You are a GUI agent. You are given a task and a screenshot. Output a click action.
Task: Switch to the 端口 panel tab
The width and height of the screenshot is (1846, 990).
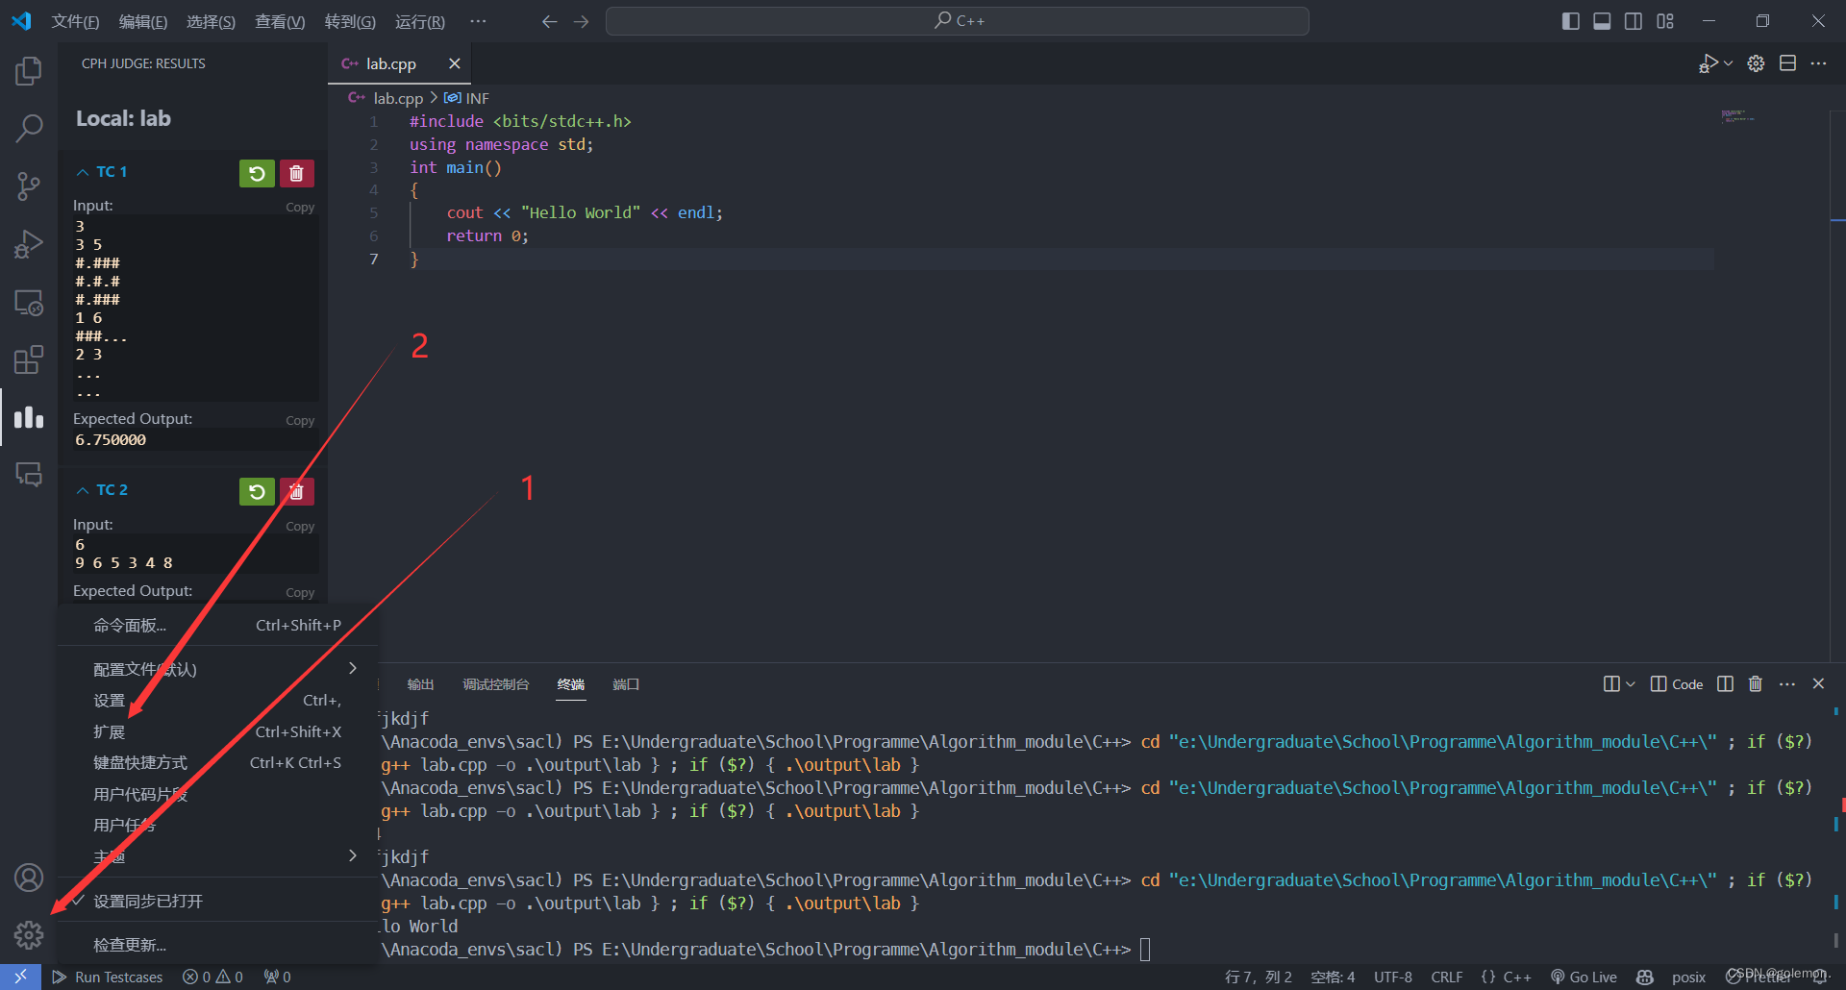[x=626, y=684]
